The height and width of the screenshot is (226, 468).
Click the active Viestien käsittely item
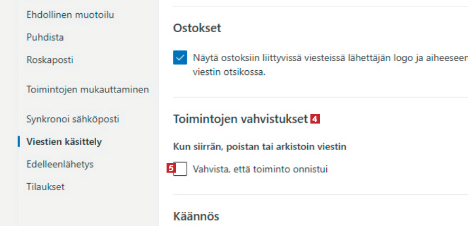pos(64,142)
